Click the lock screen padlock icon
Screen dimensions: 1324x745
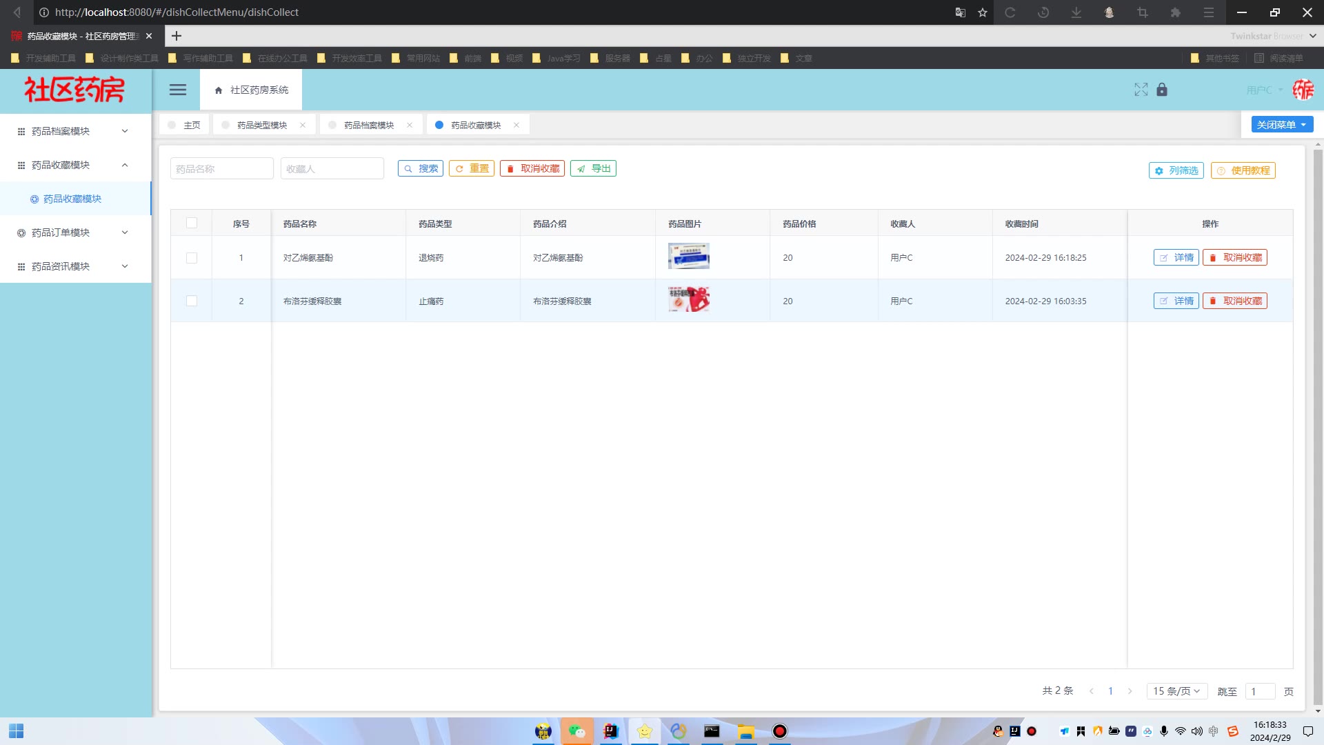tap(1162, 90)
